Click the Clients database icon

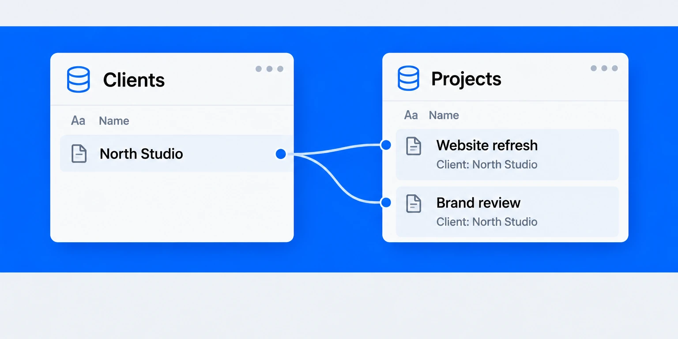pyautogui.click(x=78, y=79)
